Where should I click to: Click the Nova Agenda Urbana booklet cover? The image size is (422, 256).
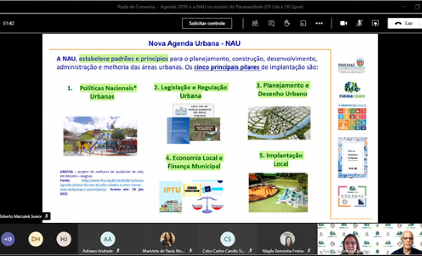tap(352, 158)
